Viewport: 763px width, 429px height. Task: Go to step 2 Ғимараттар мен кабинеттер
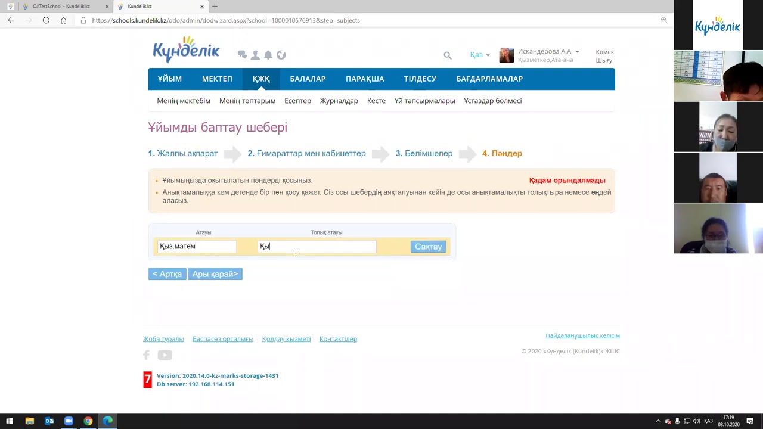307,153
